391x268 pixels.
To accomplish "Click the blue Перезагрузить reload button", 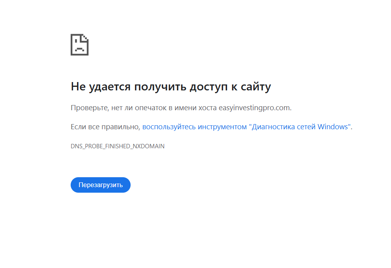I will [x=100, y=185].
